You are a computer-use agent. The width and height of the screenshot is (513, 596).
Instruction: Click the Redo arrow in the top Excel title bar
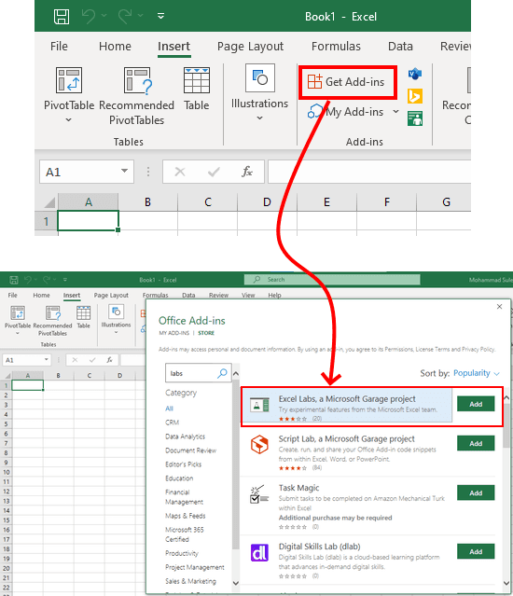click(125, 17)
